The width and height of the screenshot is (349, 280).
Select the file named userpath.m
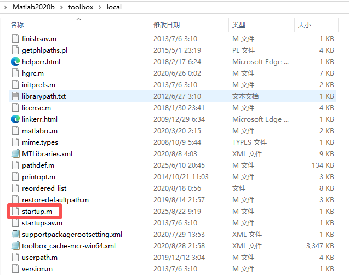pos(39,258)
